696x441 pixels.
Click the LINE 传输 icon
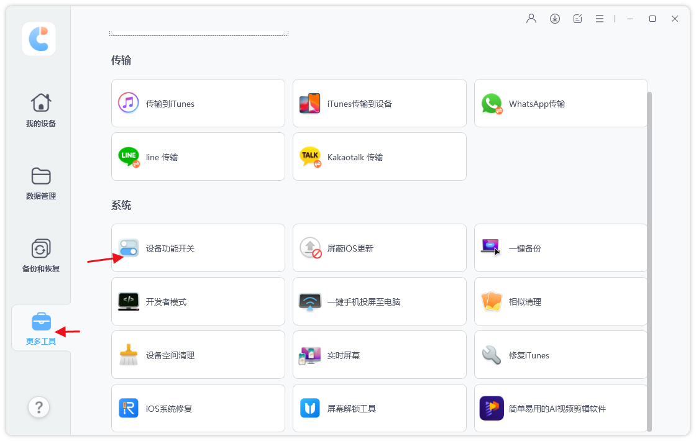129,157
